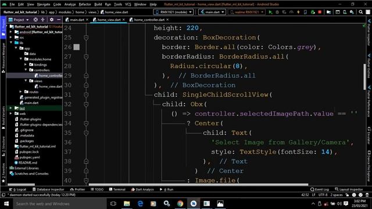Click the grey color gutter swatch on line 26
This screenshot has width=372, height=209.
click(x=76, y=47)
